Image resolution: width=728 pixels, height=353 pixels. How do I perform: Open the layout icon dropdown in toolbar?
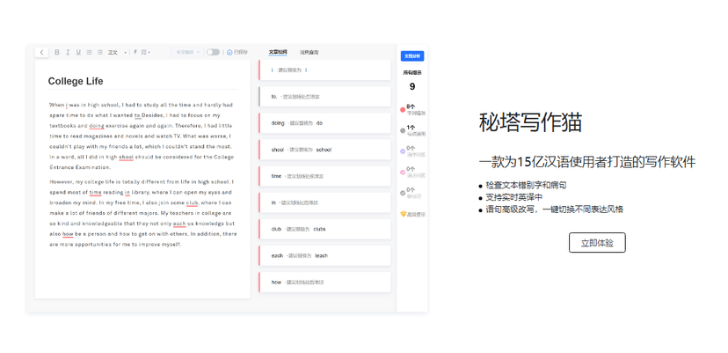click(145, 52)
